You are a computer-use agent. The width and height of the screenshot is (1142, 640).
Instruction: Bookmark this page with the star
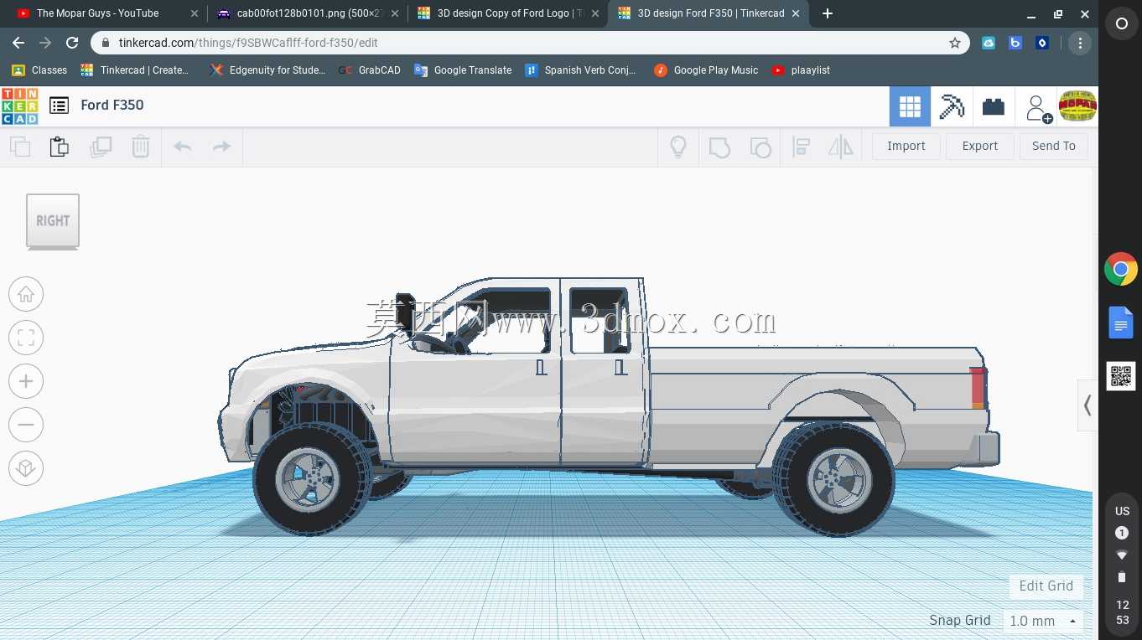pos(954,43)
